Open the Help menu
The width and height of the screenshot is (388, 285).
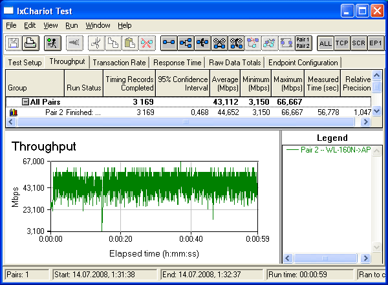click(124, 25)
